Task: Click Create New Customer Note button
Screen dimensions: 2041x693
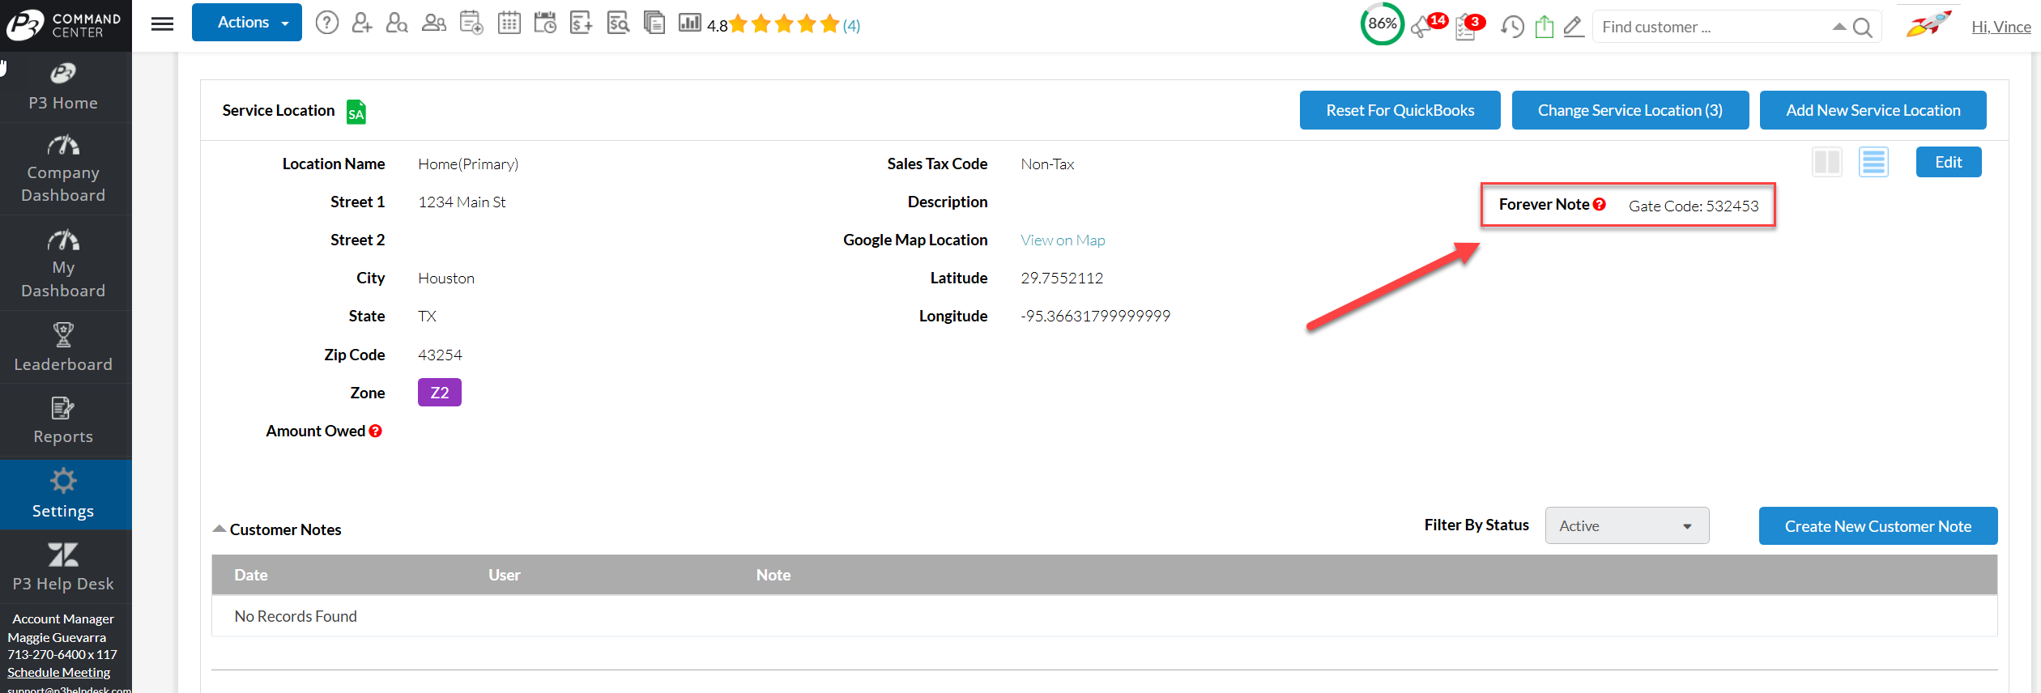Action: pyautogui.click(x=1877, y=526)
